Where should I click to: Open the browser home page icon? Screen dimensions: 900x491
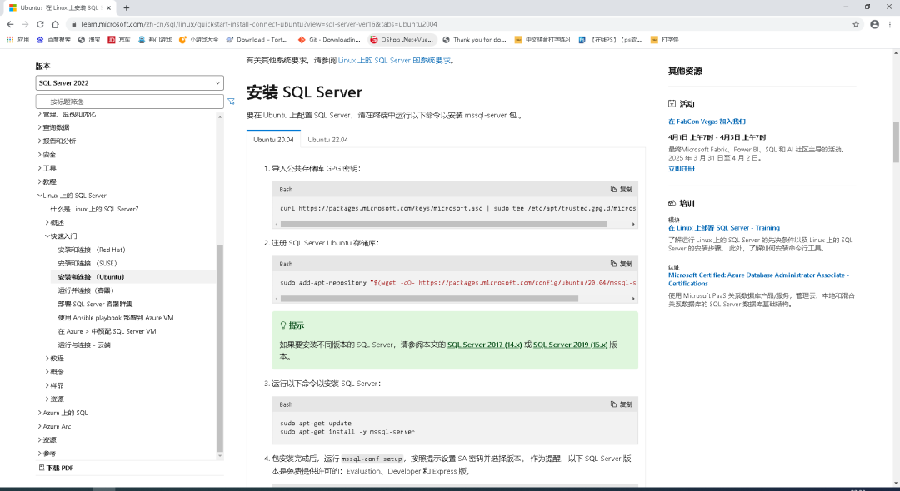[x=55, y=24]
